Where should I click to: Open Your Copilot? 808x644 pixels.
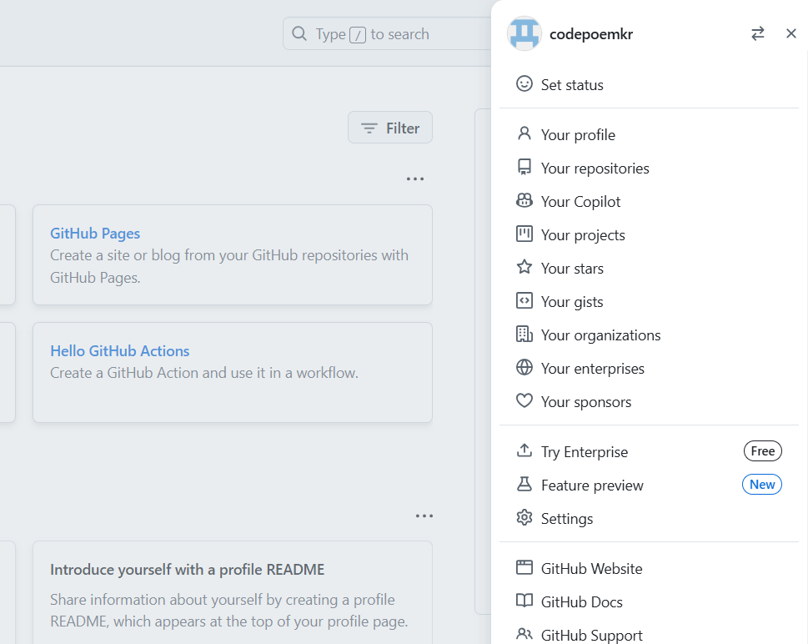[649, 202]
